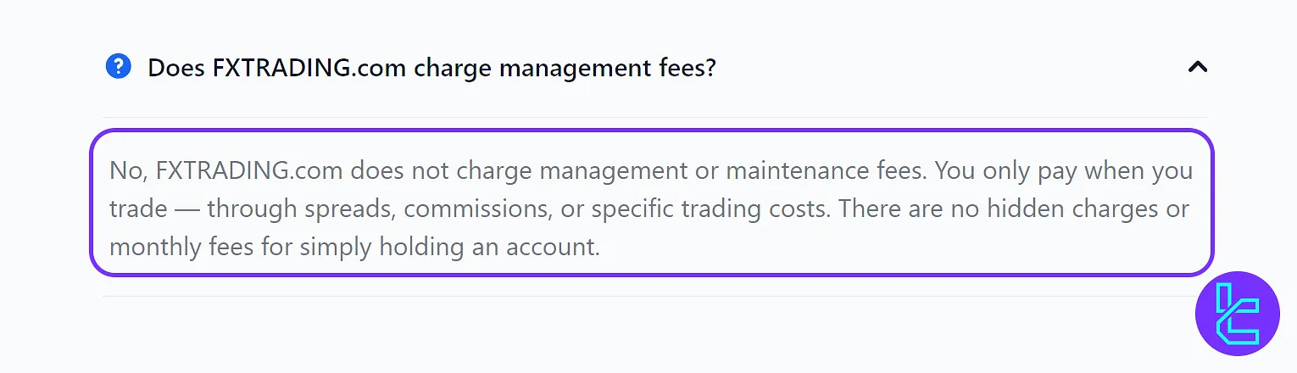Collapse the management fees FAQ chevron
This screenshot has width=1297, height=373.
1197,67
